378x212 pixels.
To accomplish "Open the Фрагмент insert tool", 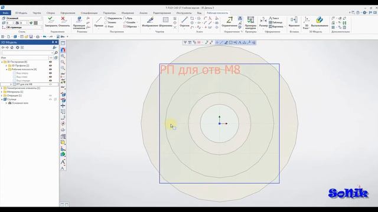I will click(294, 22).
